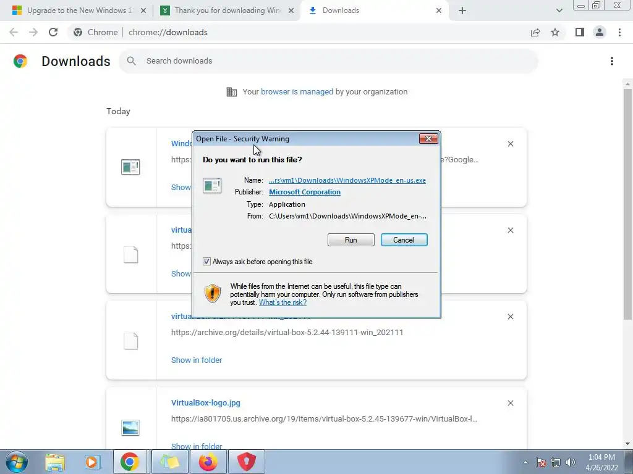Open the network tray icon
The height and width of the screenshot is (474, 633).
point(556,462)
